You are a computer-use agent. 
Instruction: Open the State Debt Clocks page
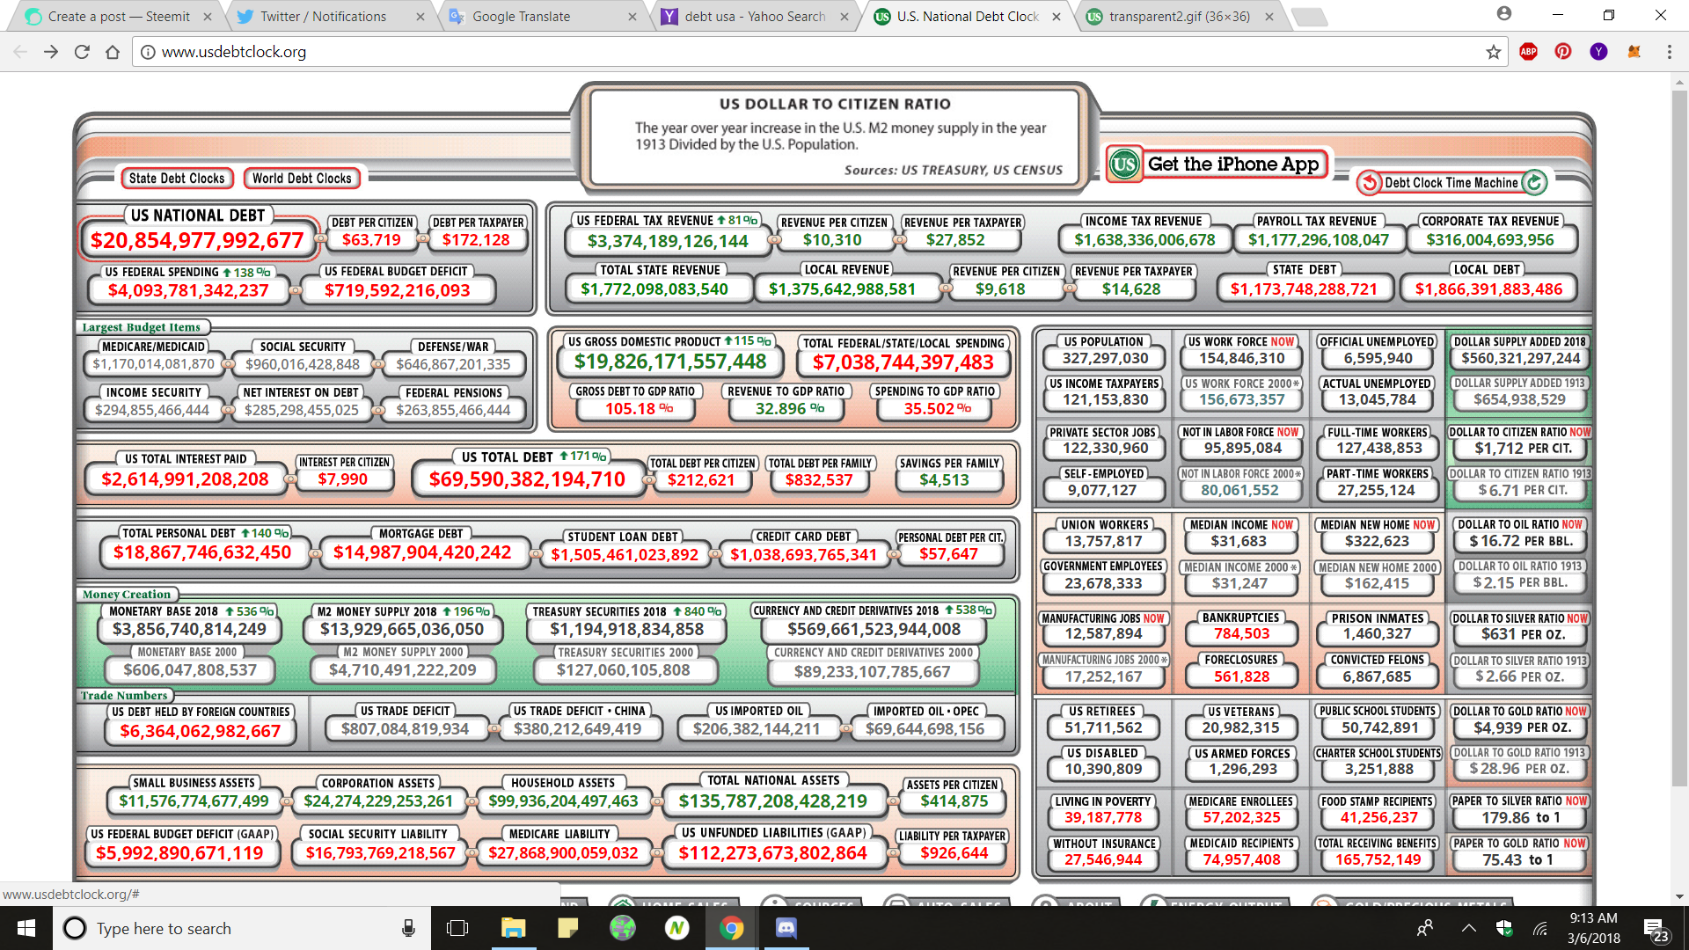177,178
